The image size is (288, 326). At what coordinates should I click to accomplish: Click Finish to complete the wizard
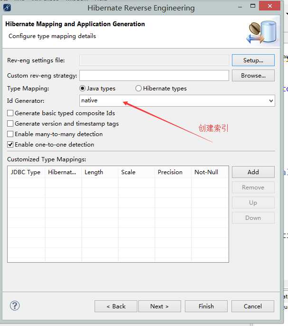coord(206,306)
